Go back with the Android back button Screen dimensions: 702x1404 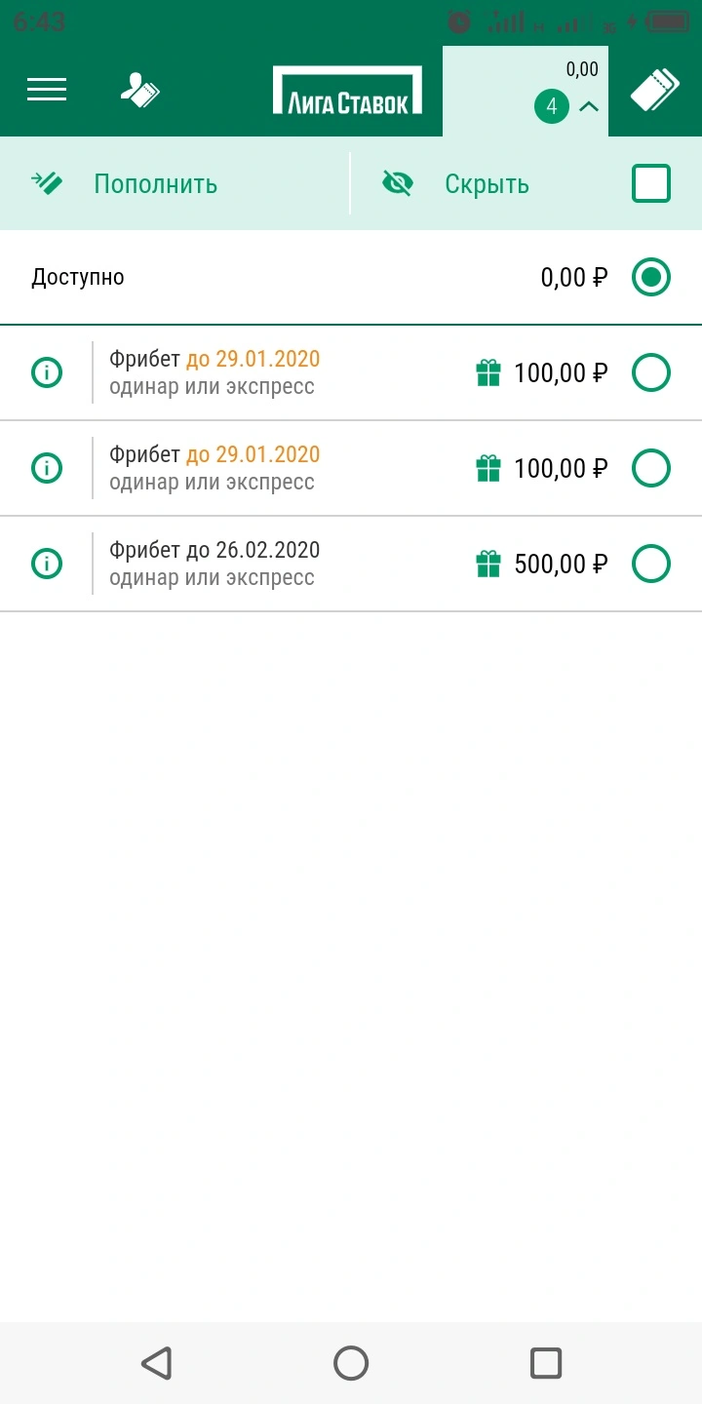(156, 1362)
